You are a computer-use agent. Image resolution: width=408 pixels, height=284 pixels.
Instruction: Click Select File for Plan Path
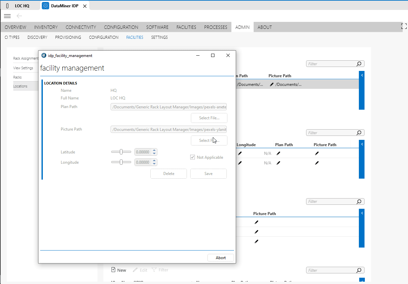point(209,118)
